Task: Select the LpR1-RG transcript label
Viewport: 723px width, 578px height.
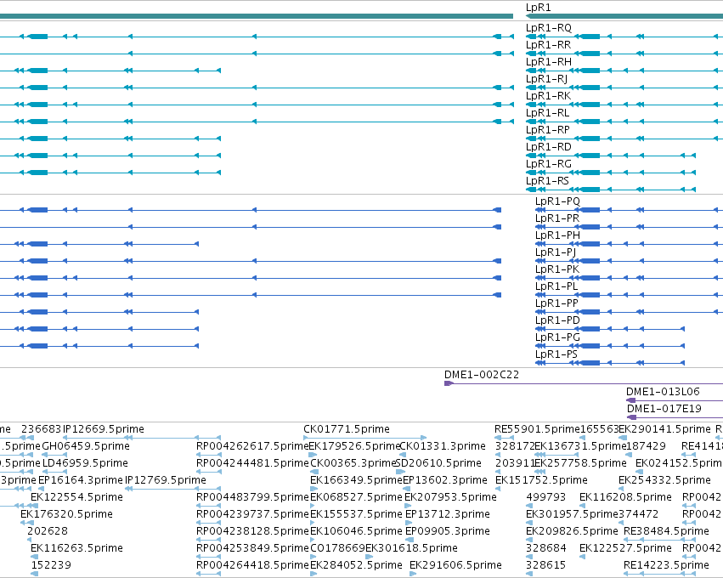Action: (x=549, y=165)
